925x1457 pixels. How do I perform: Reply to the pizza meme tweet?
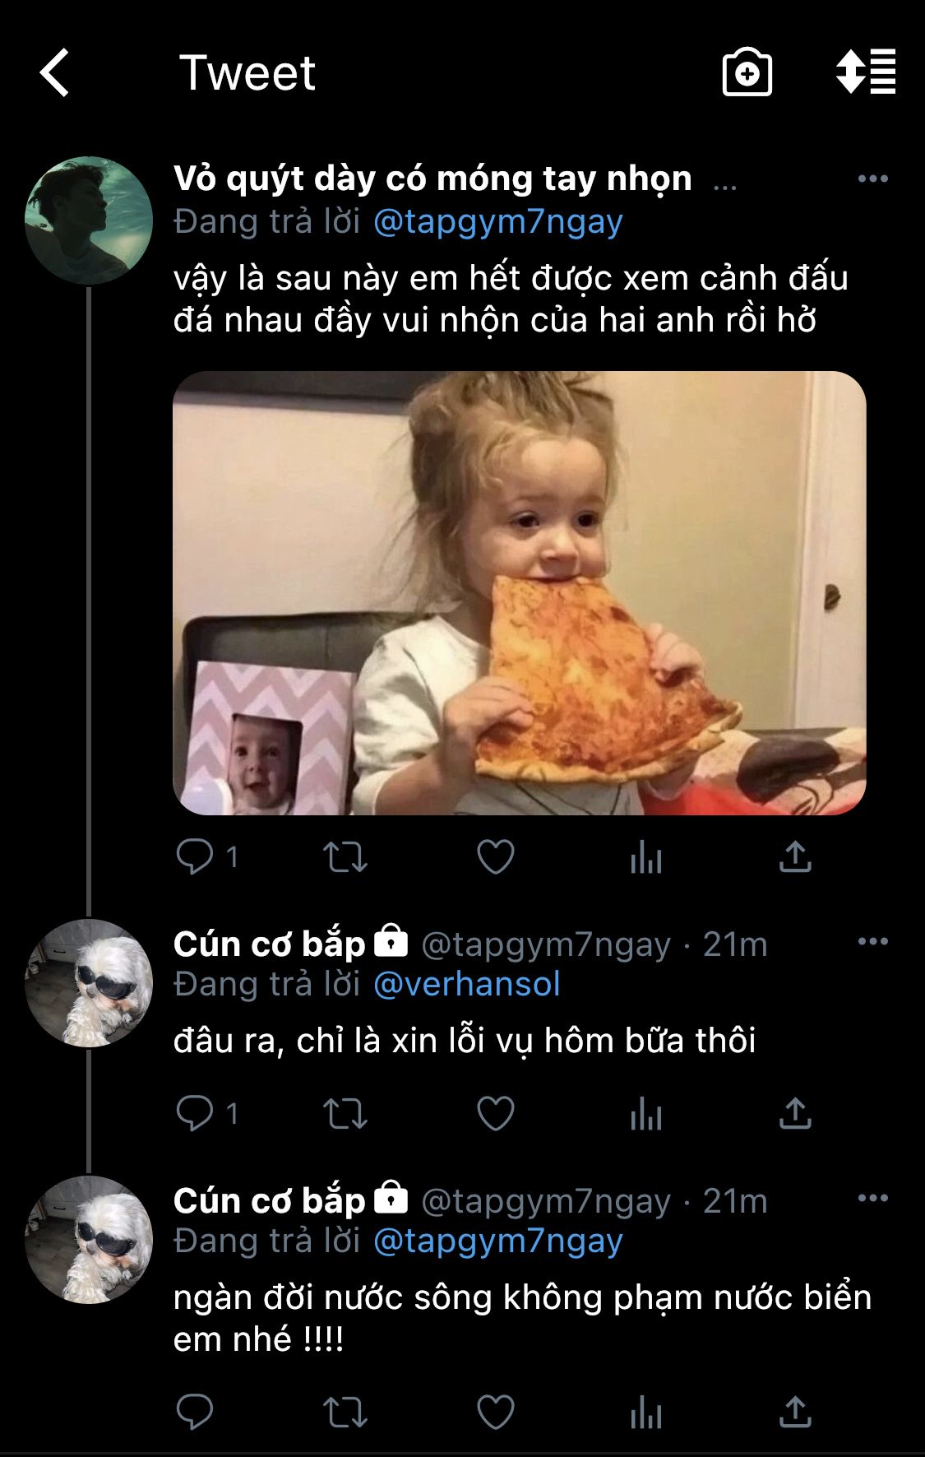point(195,857)
